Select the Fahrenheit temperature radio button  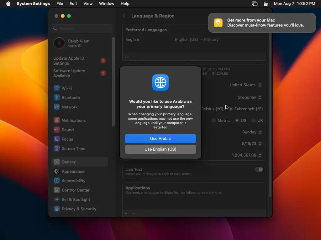click(231, 109)
